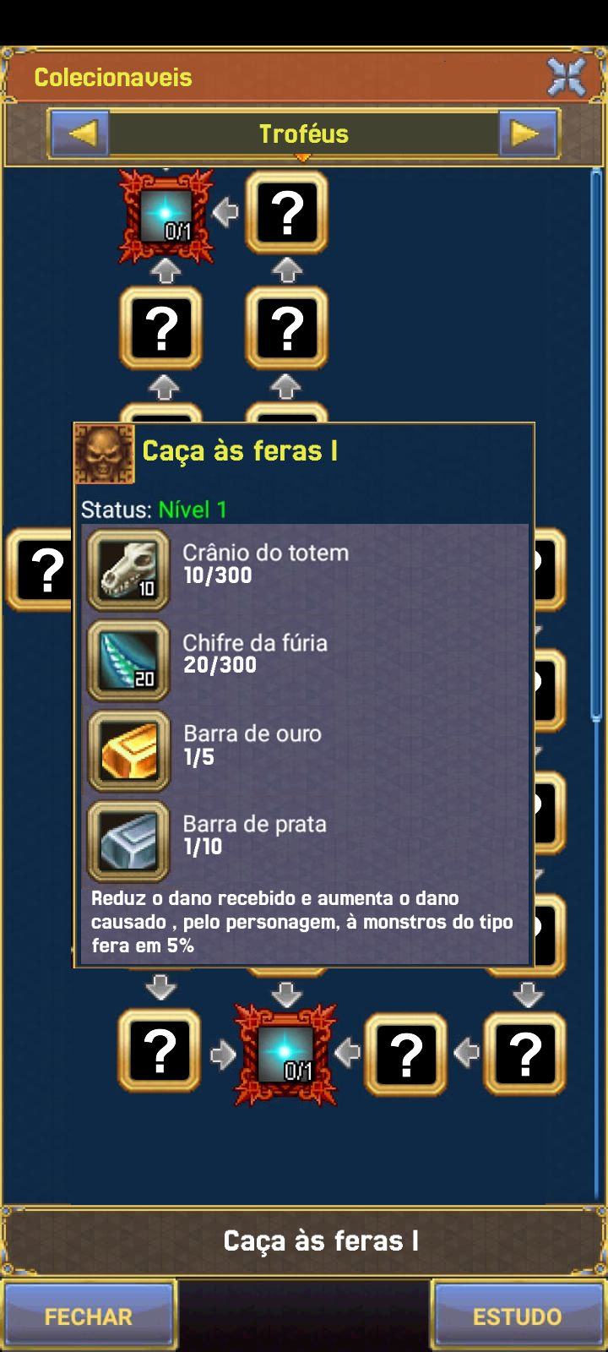This screenshot has height=1352, width=608.
Task: Select the unknown trophy on the far left edge
Action: [41, 570]
